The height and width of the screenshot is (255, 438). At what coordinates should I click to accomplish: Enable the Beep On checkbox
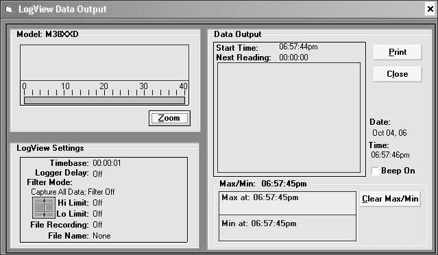pos(375,171)
